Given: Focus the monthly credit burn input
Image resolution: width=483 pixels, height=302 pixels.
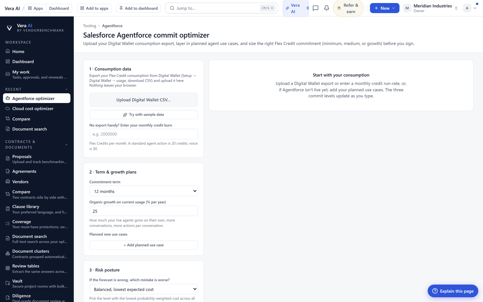Looking at the screenshot, I should (144, 134).
